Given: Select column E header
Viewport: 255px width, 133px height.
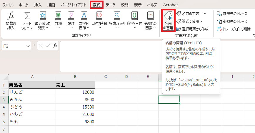Looking at the screenshot, I should pyautogui.click(x=148, y=77).
